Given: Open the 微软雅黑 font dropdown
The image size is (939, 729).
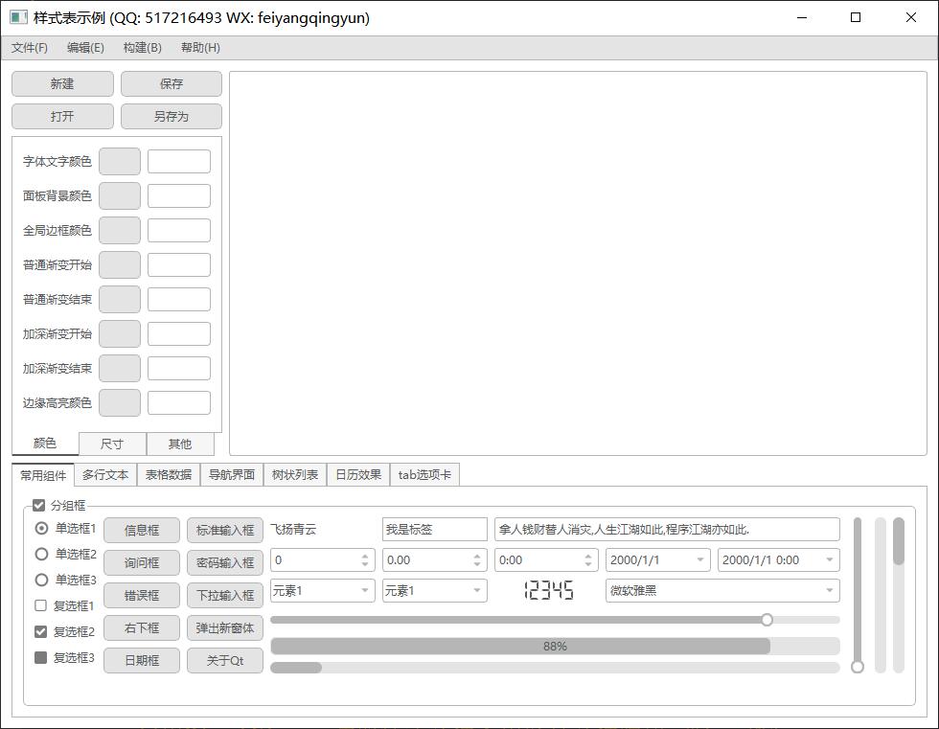Looking at the screenshot, I should coord(722,591).
